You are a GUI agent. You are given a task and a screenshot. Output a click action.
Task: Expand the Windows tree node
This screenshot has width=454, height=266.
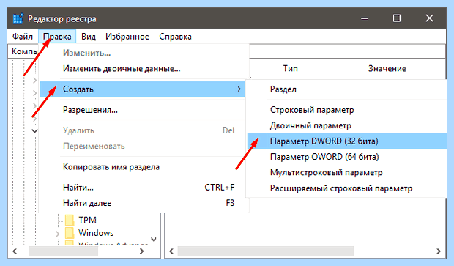57,233
